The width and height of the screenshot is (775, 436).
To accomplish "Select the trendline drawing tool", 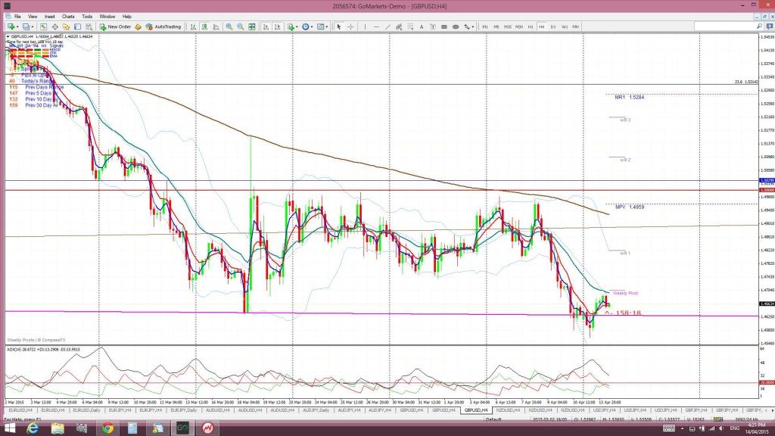I will pos(387,26).
